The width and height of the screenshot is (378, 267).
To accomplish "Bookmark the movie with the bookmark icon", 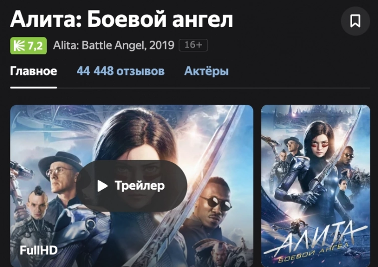I will point(356,21).
